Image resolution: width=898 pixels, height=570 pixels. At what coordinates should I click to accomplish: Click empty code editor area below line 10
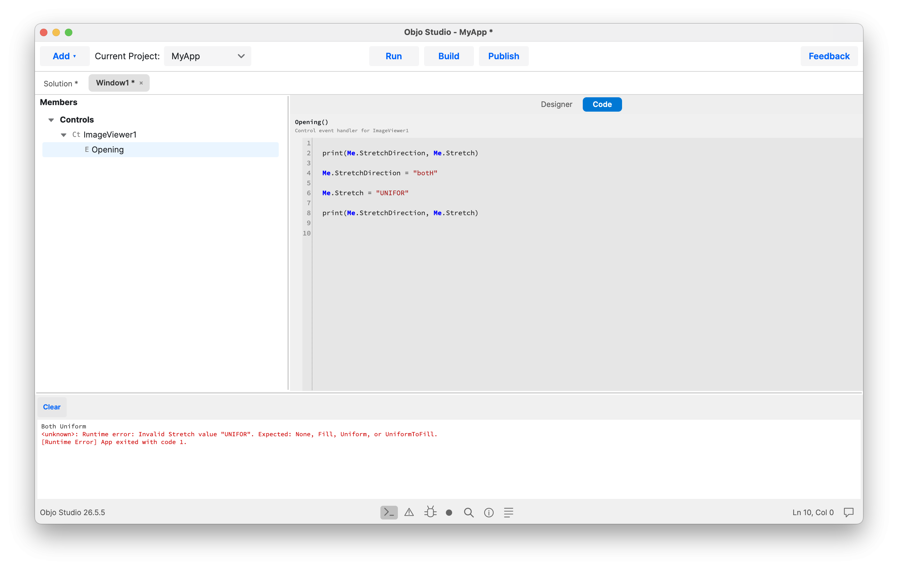pyautogui.click(x=587, y=313)
